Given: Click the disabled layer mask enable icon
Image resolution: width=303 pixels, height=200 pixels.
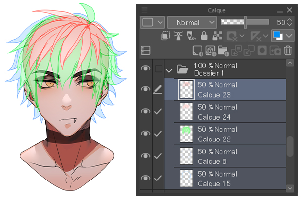Looking at the screenshot, I should [x=232, y=36].
